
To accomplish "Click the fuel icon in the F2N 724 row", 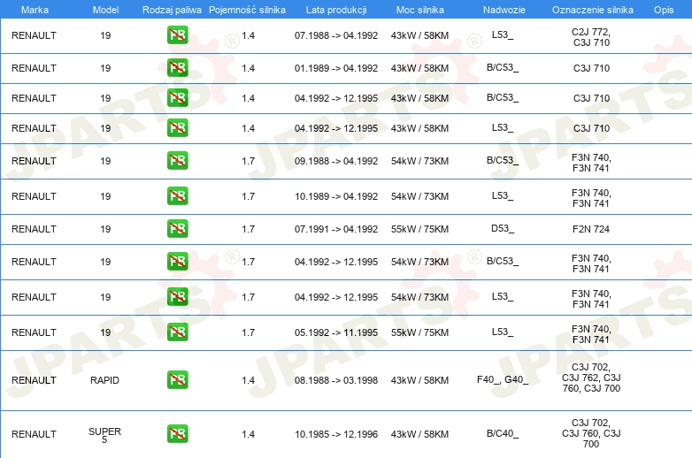I will point(177,229).
